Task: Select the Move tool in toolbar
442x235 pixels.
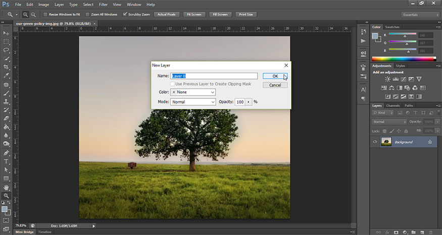Action: click(7, 33)
